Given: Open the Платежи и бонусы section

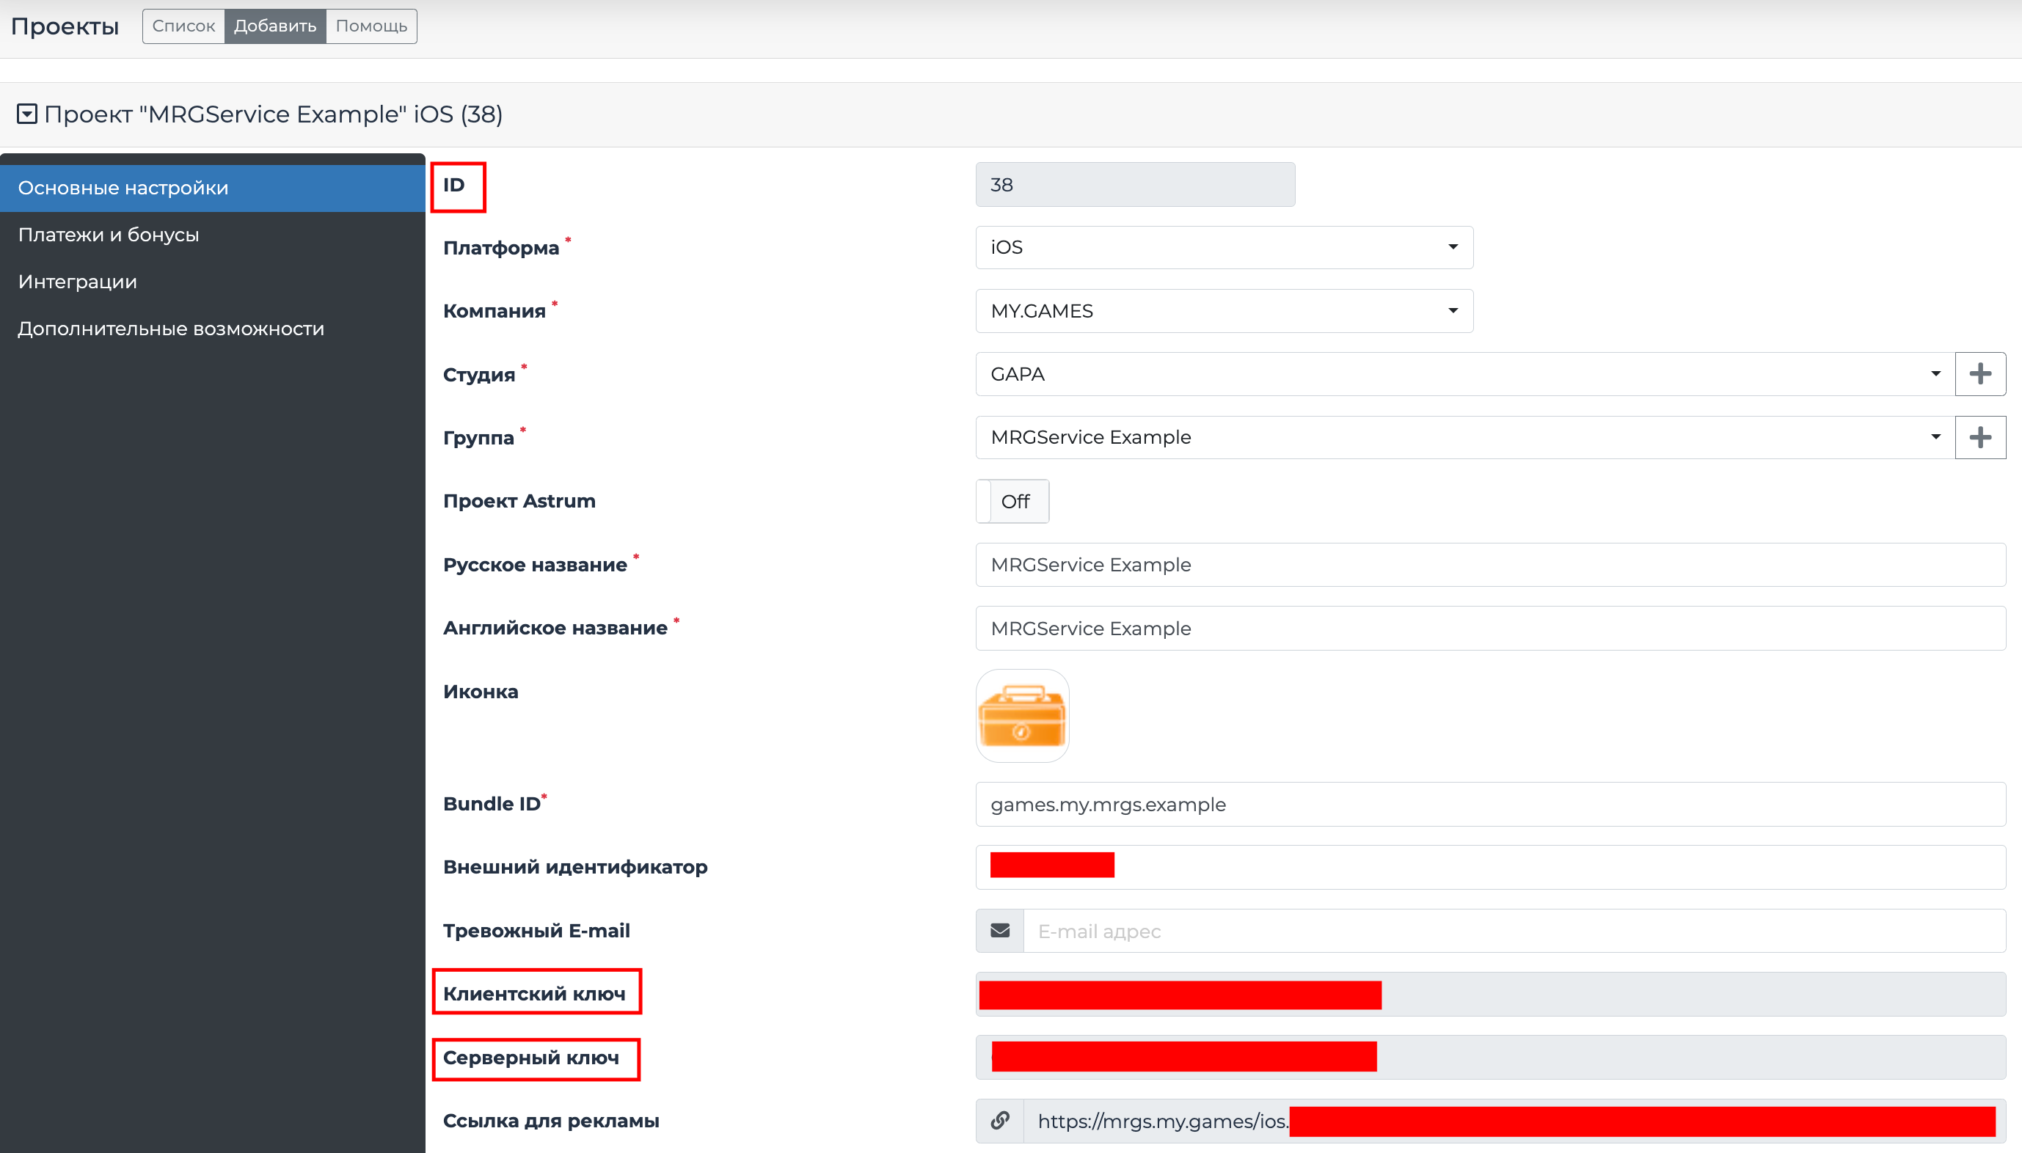Looking at the screenshot, I should [109, 235].
